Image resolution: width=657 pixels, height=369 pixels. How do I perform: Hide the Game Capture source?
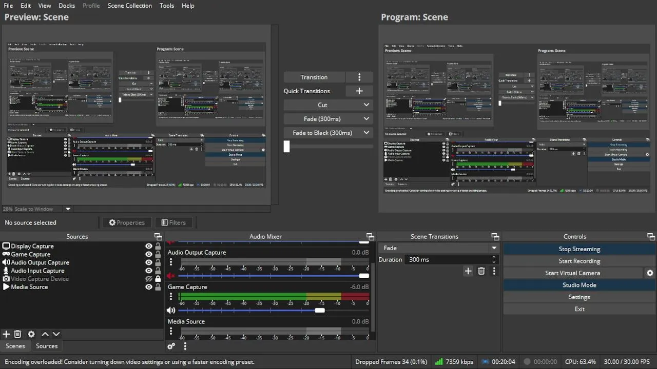(149, 254)
